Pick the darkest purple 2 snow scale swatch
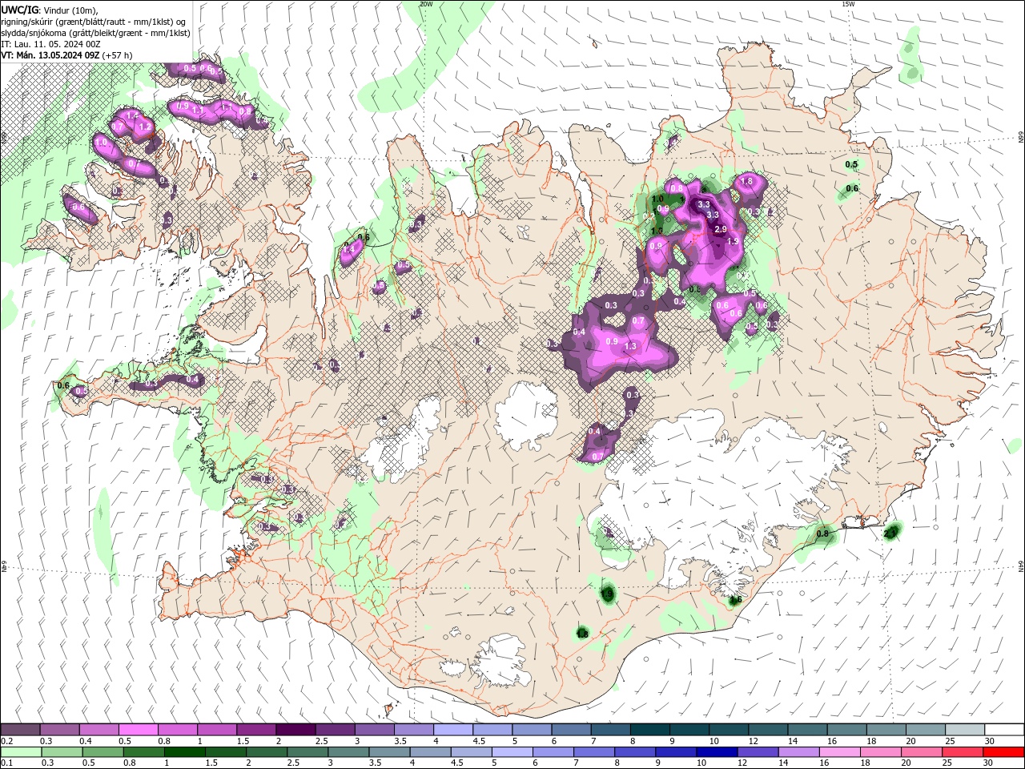Image resolution: width=1025 pixels, height=769 pixels. 295,730
